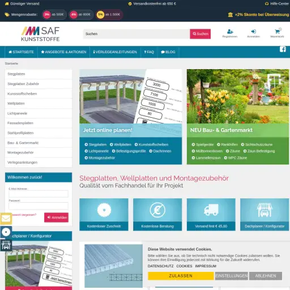This screenshot has width=290, height=290.
Task: Open Kunststoffscheiben link in blue box
Action: click(151, 144)
